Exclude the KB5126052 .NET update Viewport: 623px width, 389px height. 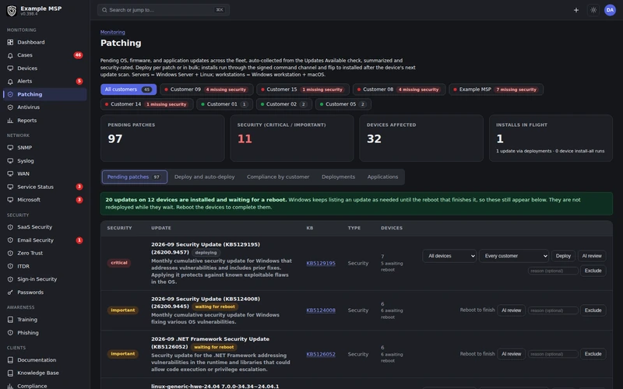click(593, 354)
